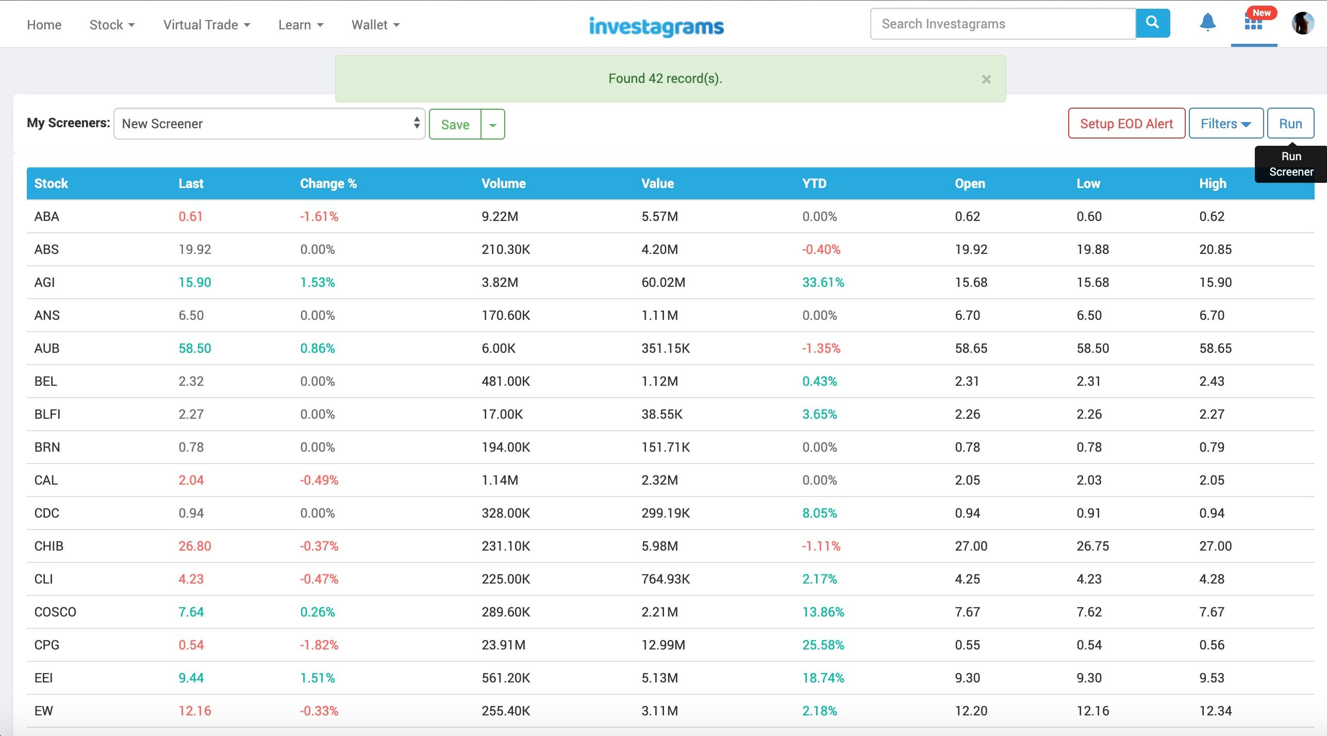Sort by the High column header
Image resolution: width=1327 pixels, height=736 pixels.
pyautogui.click(x=1213, y=183)
